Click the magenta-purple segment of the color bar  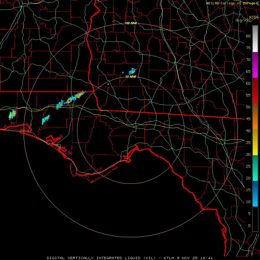tap(255, 65)
